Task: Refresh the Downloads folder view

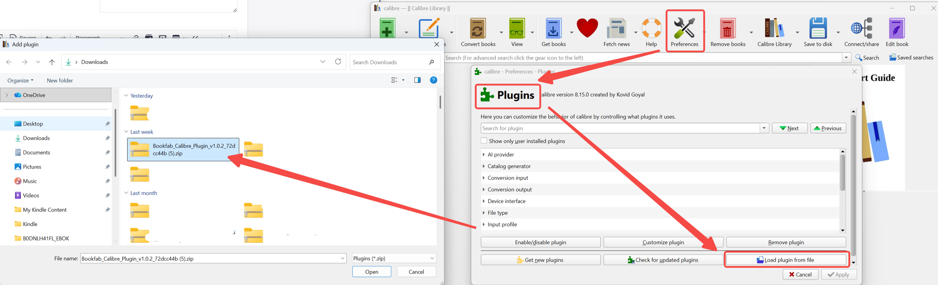Action: point(338,62)
